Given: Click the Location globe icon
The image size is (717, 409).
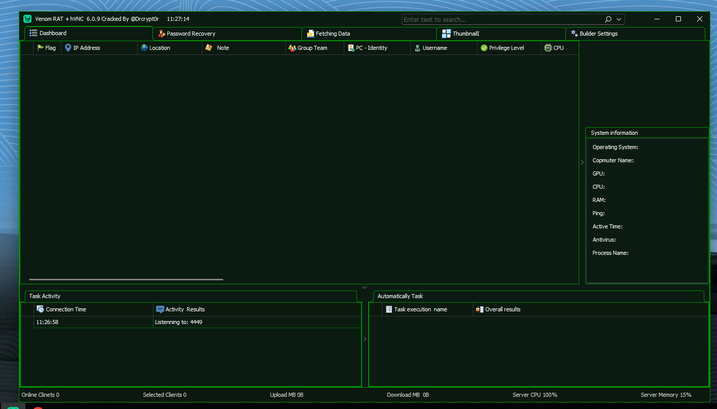Looking at the screenshot, I should (144, 47).
